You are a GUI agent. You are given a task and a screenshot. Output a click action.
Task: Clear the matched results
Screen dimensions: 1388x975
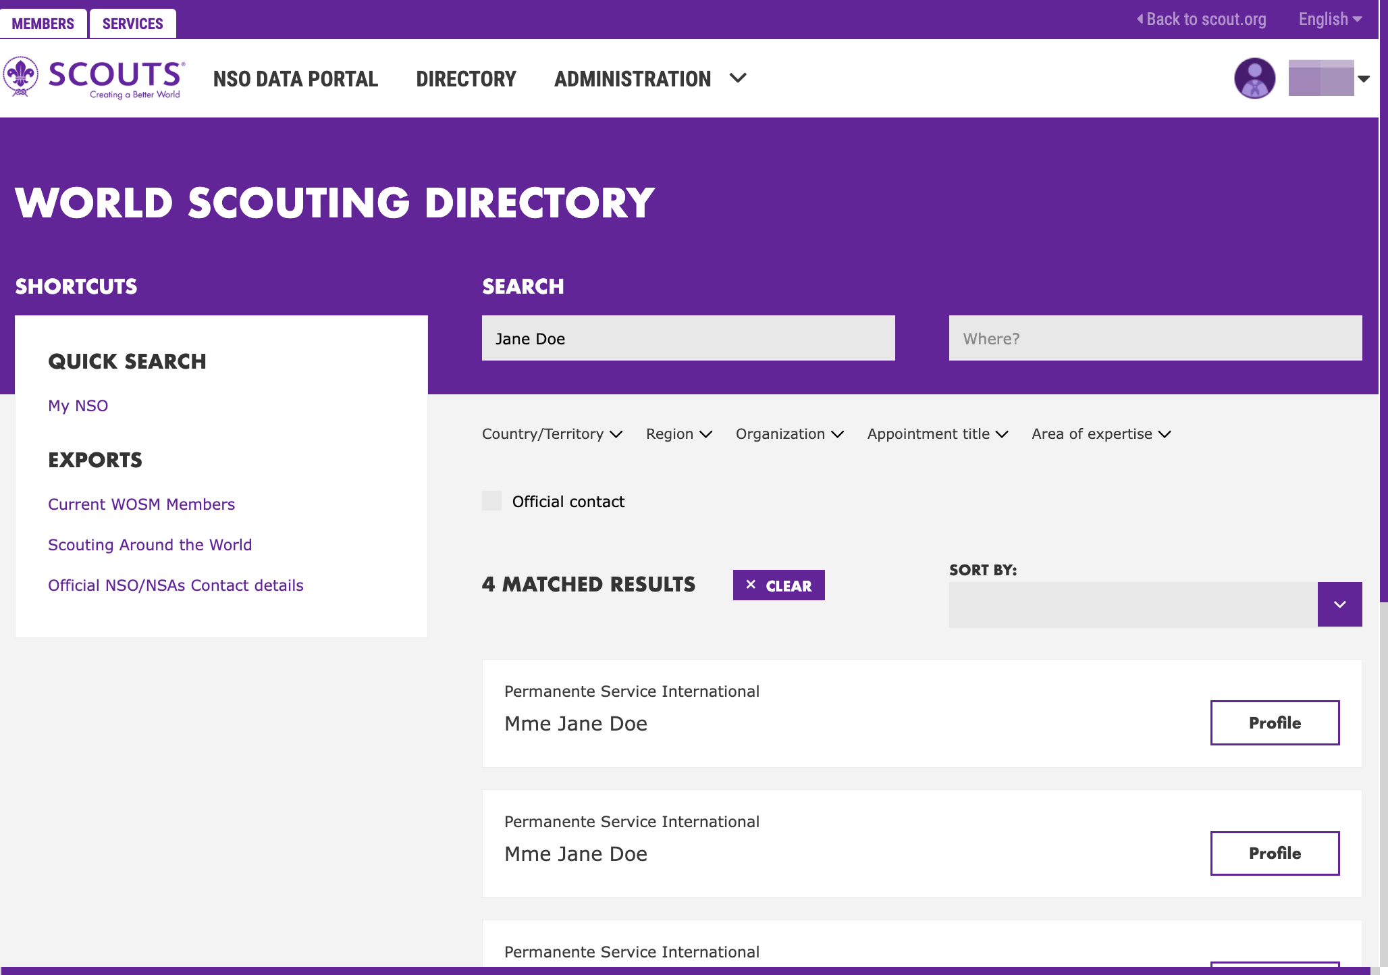click(778, 585)
